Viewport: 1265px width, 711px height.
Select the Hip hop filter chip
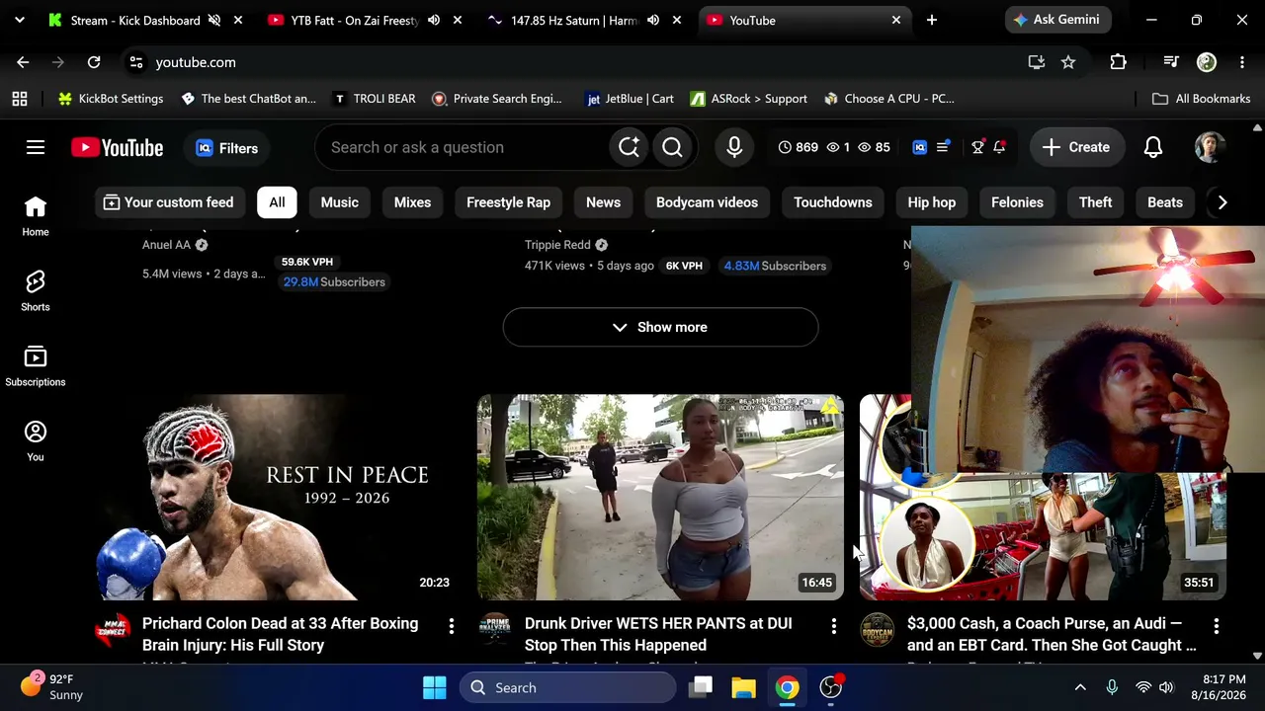(931, 202)
